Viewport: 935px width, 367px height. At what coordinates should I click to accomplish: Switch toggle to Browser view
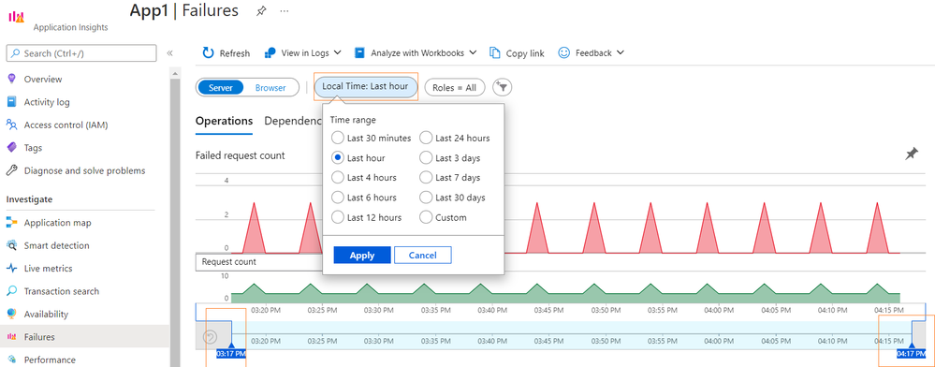coord(270,87)
